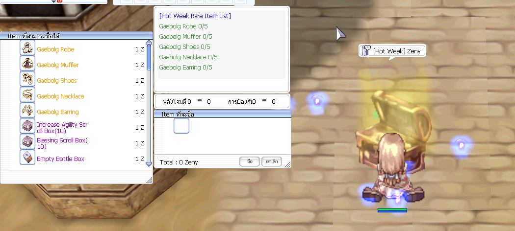
Task: Click the Item ที่สามารถซื้อได้ window title
Action: (x=33, y=36)
